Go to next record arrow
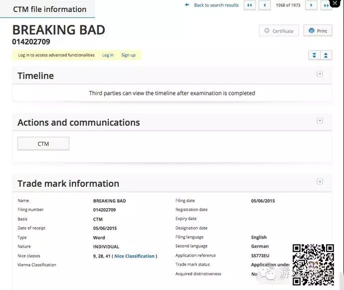The width and height of the screenshot is (344, 290). (x=311, y=5)
